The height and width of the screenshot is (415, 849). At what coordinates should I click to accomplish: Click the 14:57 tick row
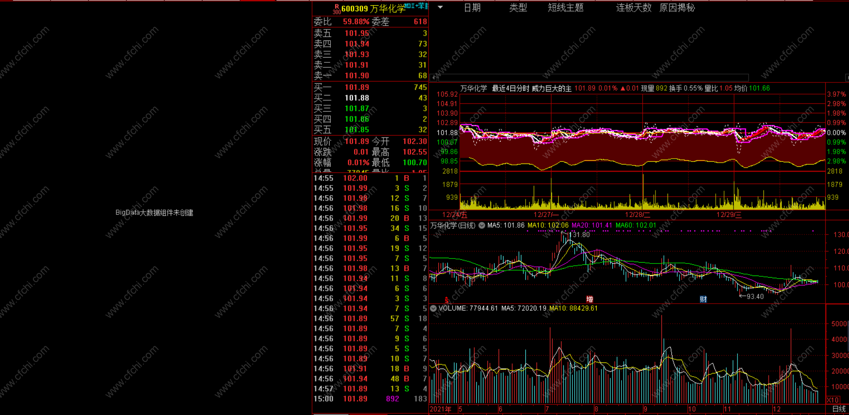tap(370, 389)
